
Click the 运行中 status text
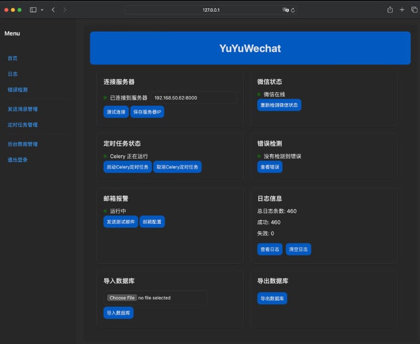(x=118, y=211)
